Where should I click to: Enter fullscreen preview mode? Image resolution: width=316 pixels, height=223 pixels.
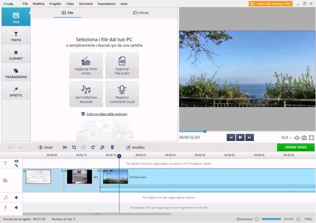311,138
